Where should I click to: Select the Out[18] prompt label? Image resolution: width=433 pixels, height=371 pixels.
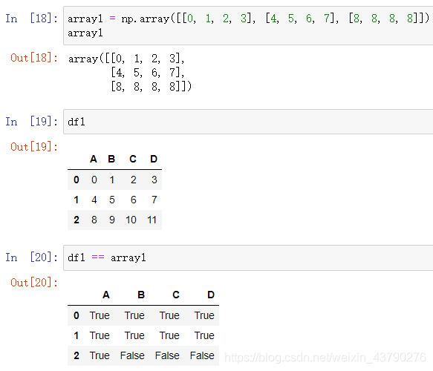point(34,58)
